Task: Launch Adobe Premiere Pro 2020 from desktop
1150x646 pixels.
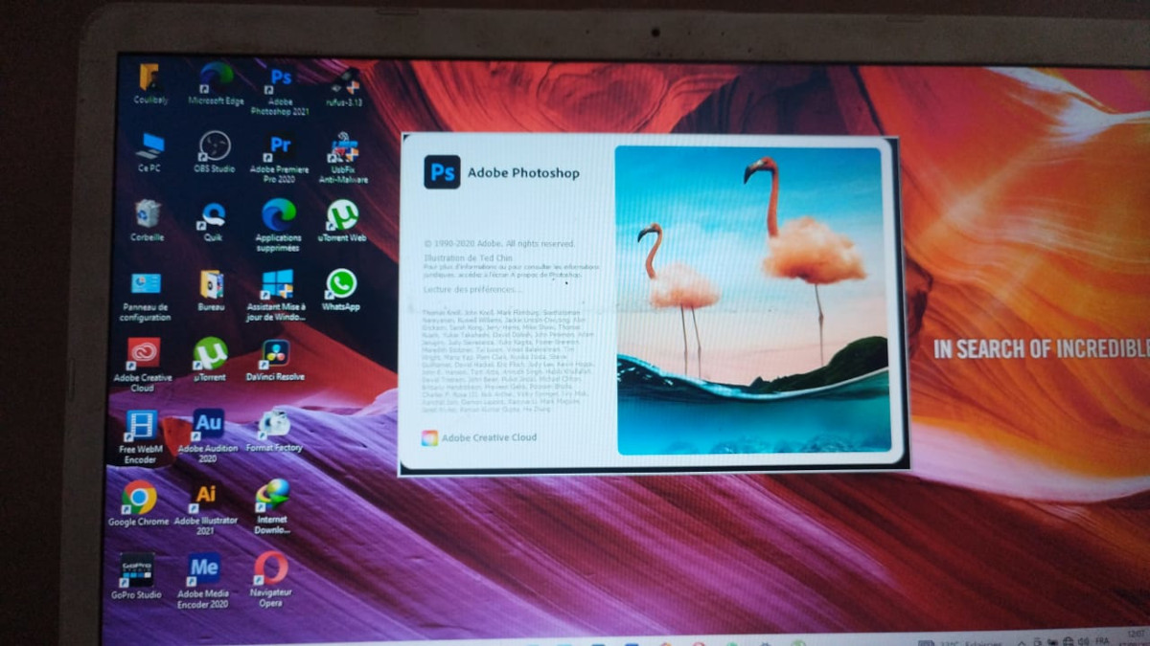Action: [280, 149]
